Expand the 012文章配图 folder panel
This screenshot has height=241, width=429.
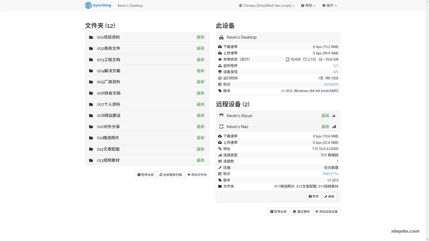[147, 149]
